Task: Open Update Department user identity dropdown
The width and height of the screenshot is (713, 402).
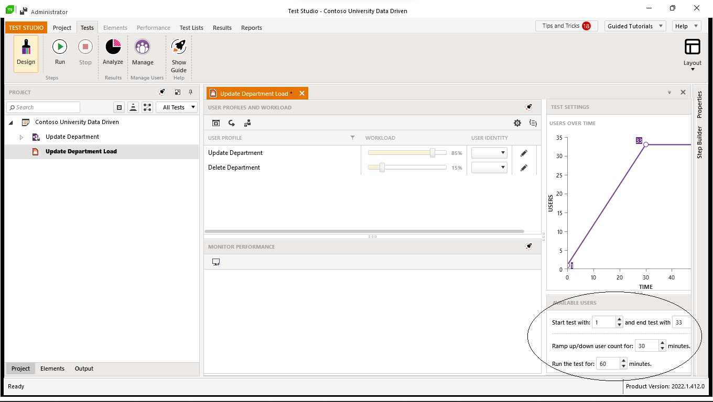Action: pyautogui.click(x=489, y=153)
